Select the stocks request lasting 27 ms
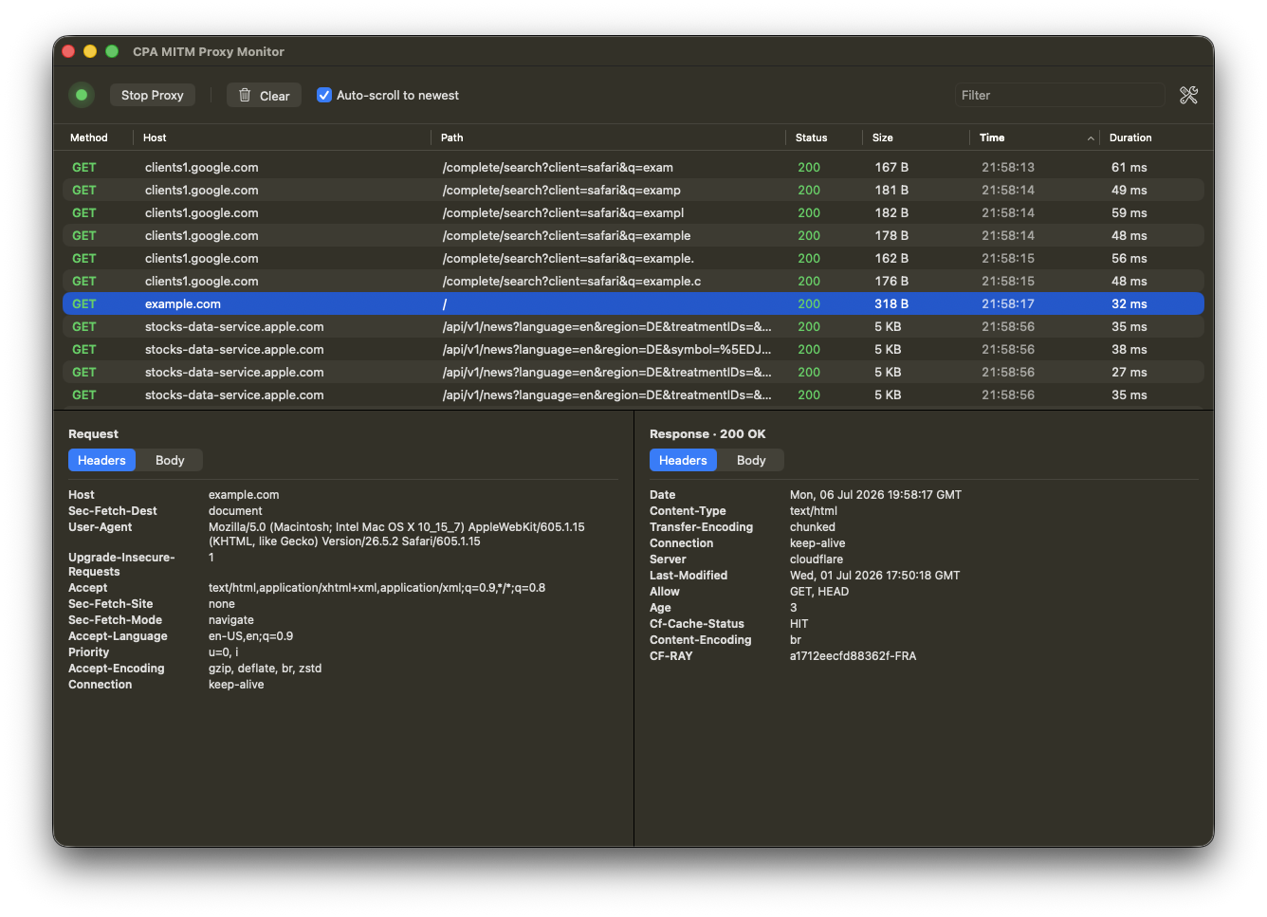Image resolution: width=1267 pixels, height=917 pixels. [633, 372]
